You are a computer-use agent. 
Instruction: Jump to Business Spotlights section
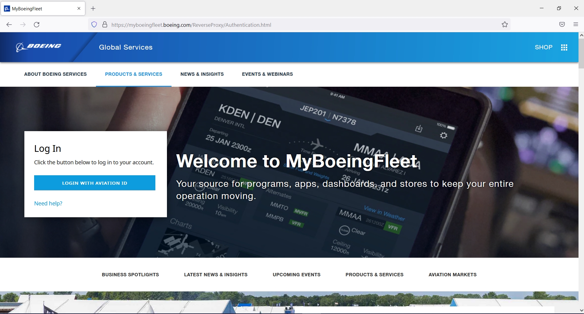pos(130,274)
